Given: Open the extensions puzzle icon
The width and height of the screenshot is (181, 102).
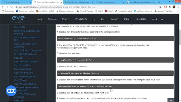Looking at the screenshot, I should pos(170,7).
